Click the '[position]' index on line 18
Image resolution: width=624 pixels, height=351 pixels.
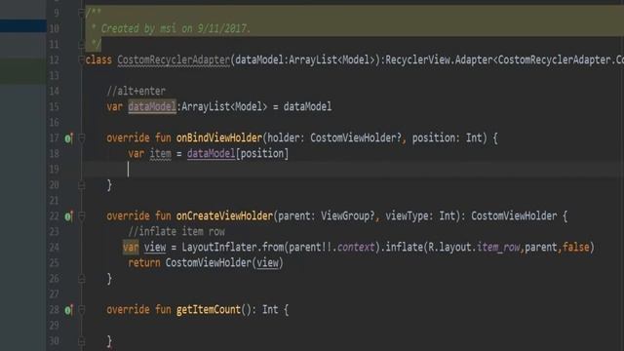[262, 154]
